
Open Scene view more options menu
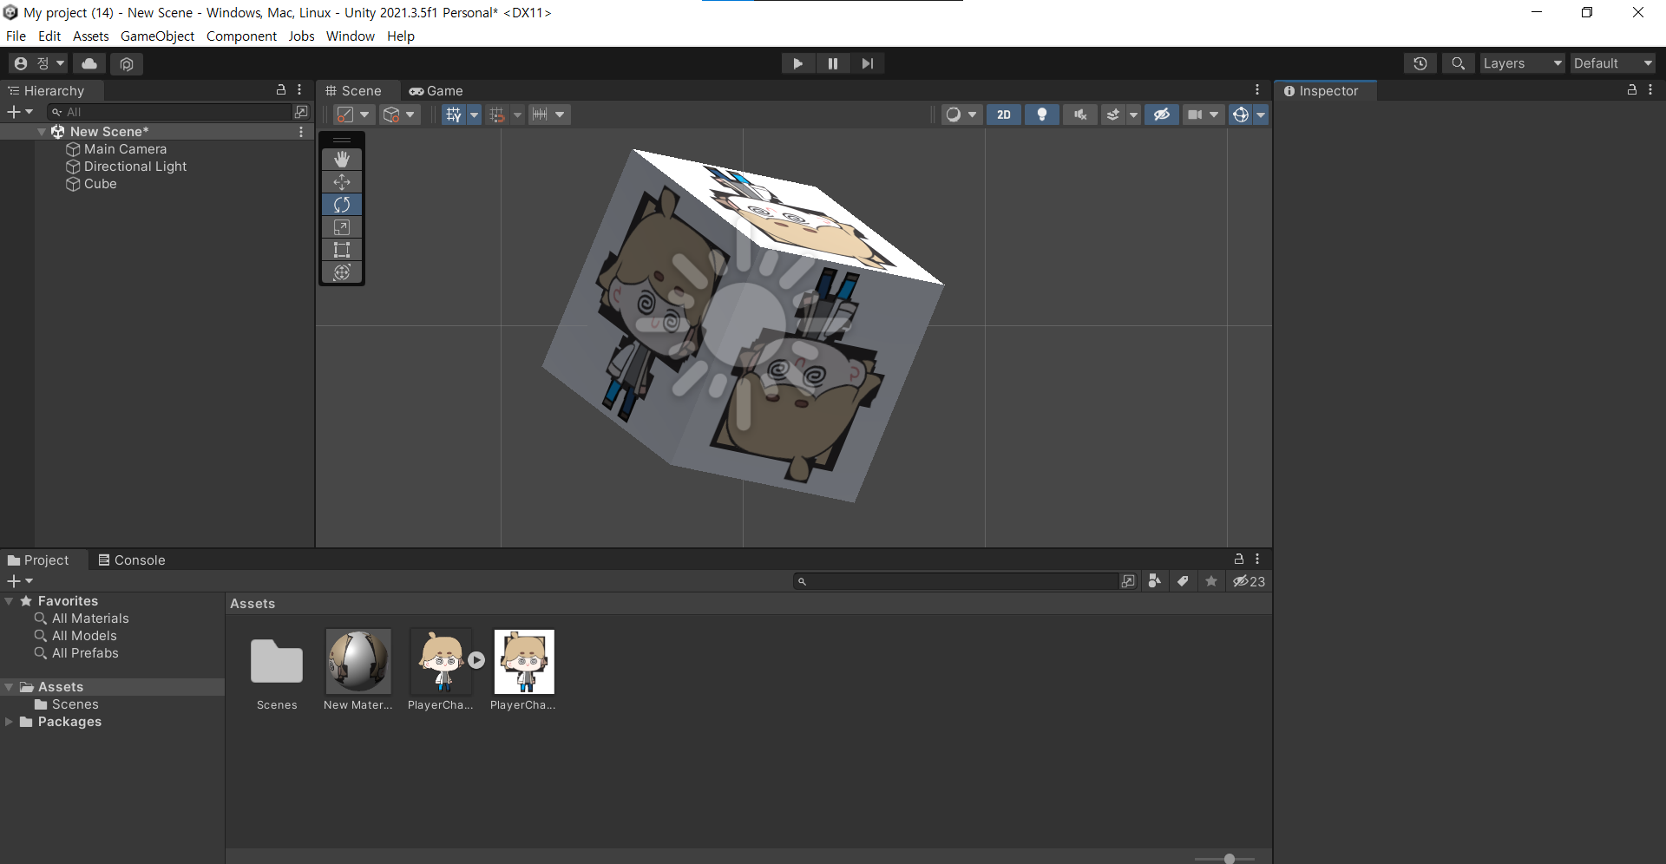[x=1257, y=90]
